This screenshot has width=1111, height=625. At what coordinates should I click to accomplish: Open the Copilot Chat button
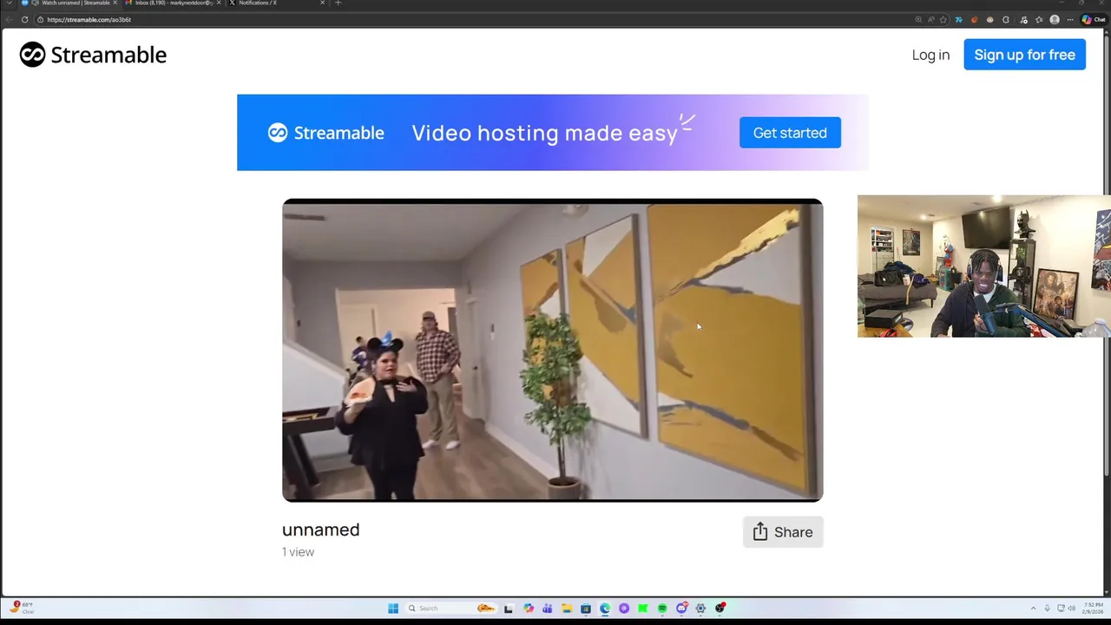pos(1094,19)
